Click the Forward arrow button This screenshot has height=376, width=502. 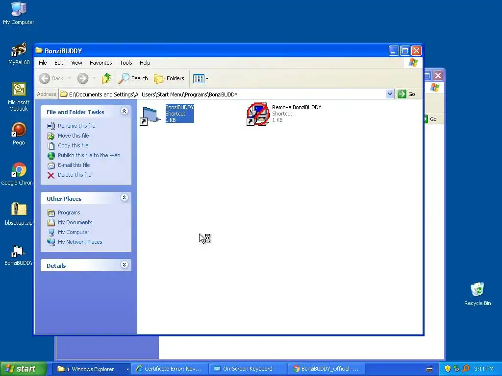coord(83,78)
